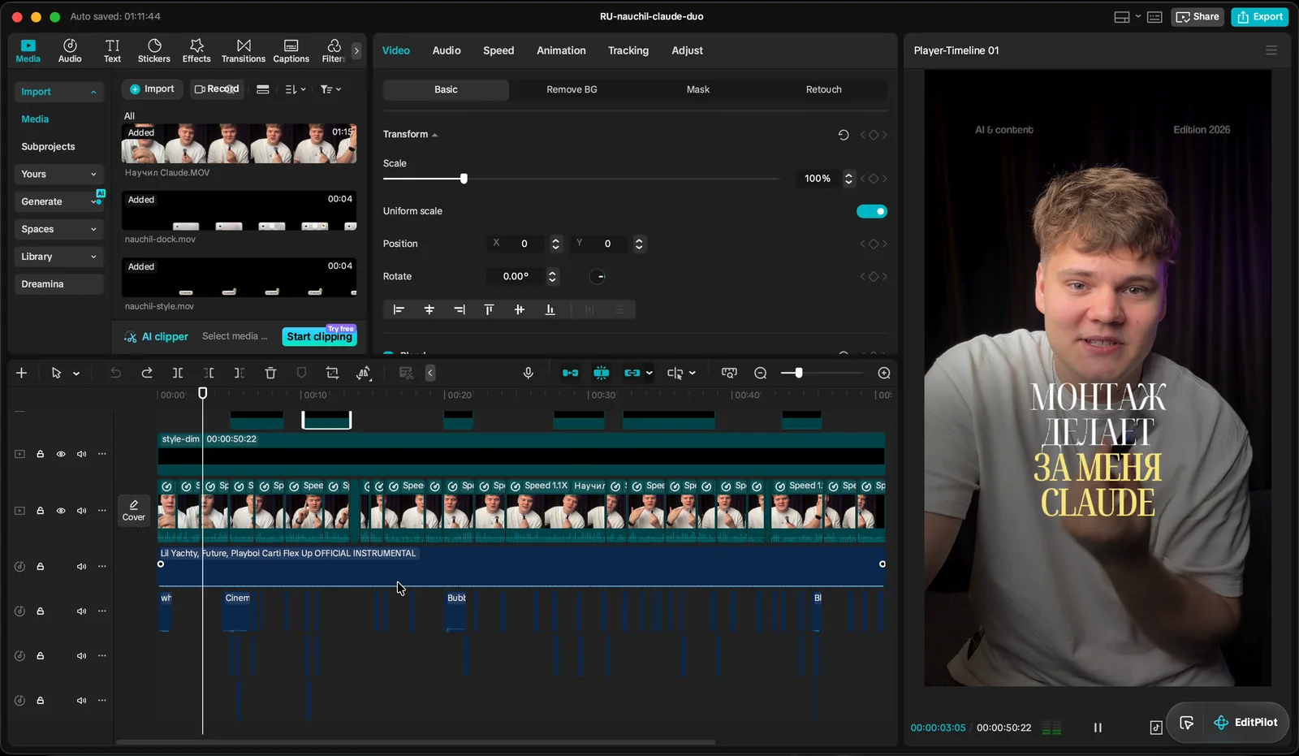Screen dimensions: 1299x756
Task: Click the mirror flip icon in timeline toolbar
Action: [364, 373]
